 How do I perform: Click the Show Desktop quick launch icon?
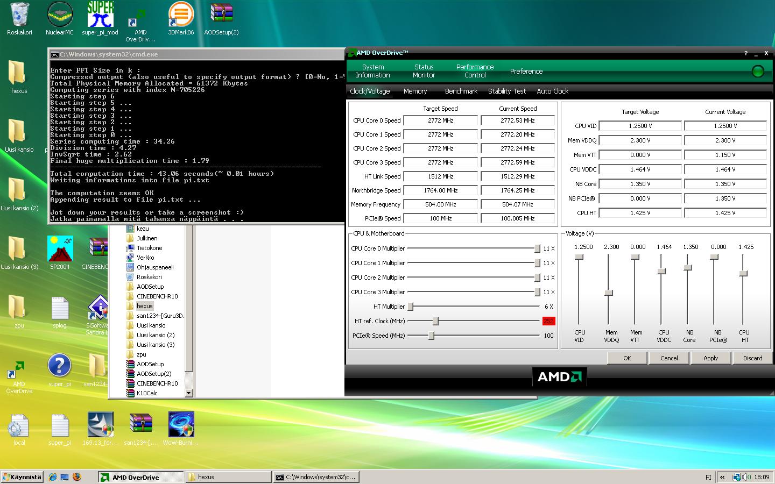click(x=65, y=477)
